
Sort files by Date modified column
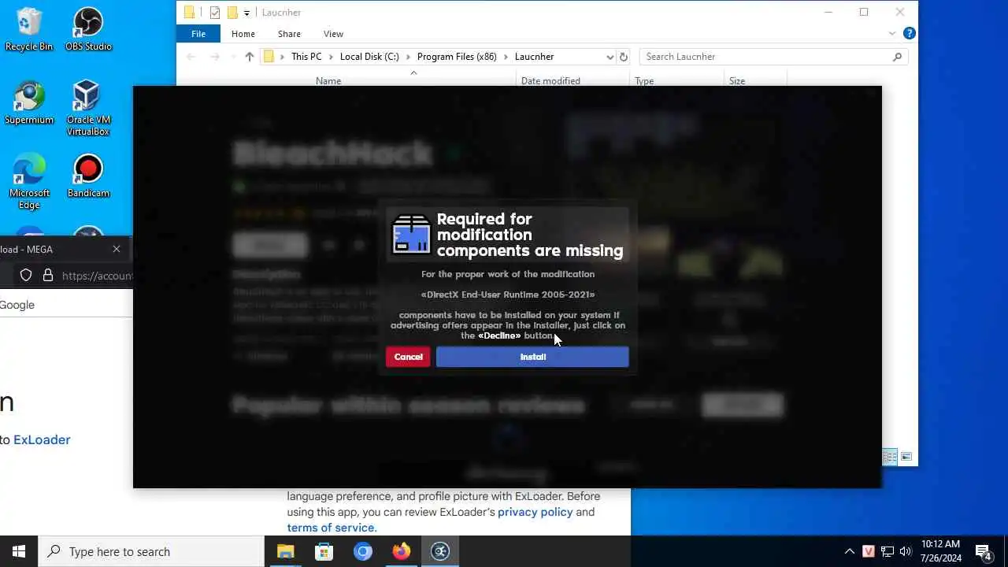coord(550,80)
